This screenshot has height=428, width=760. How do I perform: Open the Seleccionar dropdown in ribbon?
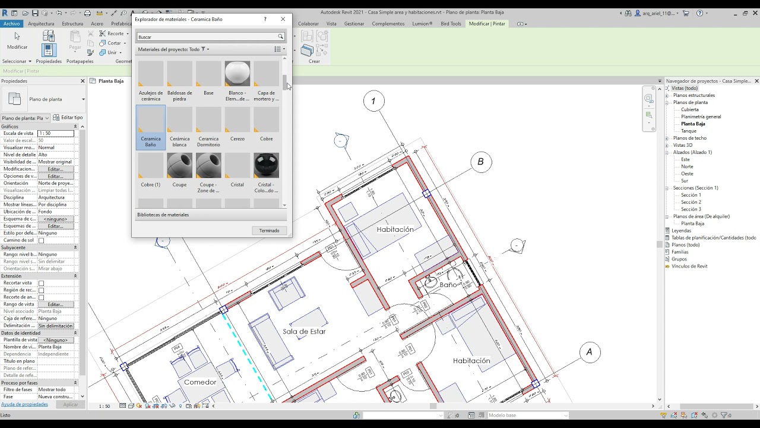pos(17,61)
